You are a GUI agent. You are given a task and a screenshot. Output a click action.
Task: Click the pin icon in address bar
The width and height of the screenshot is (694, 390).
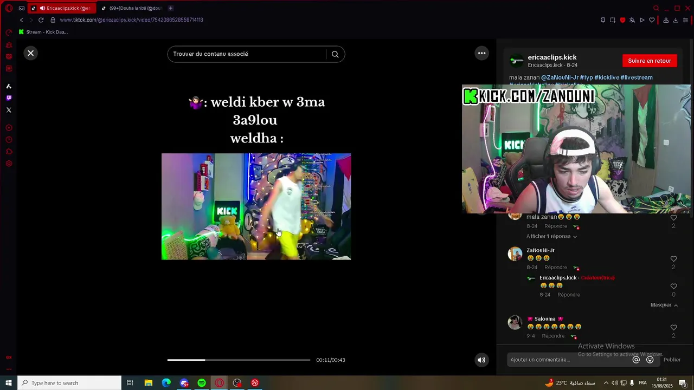click(603, 20)
